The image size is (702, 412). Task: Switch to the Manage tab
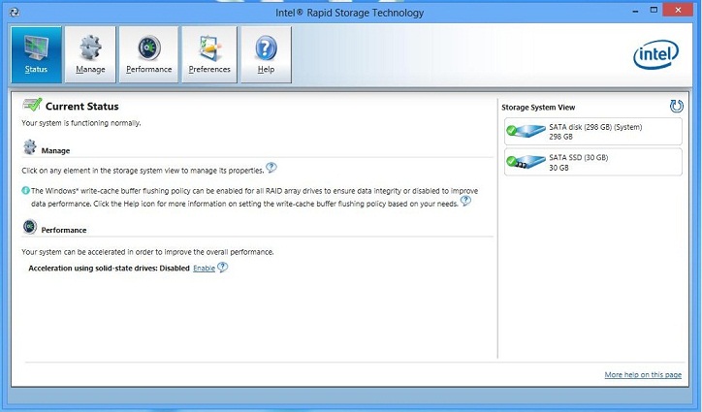coord(90,54)
